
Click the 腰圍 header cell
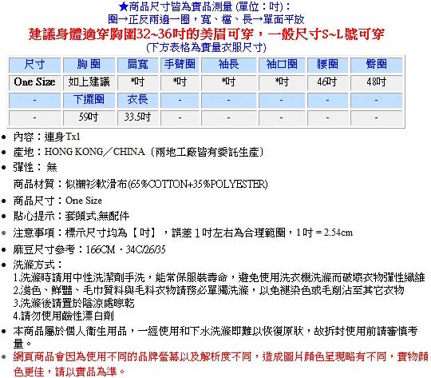(327, 65)
